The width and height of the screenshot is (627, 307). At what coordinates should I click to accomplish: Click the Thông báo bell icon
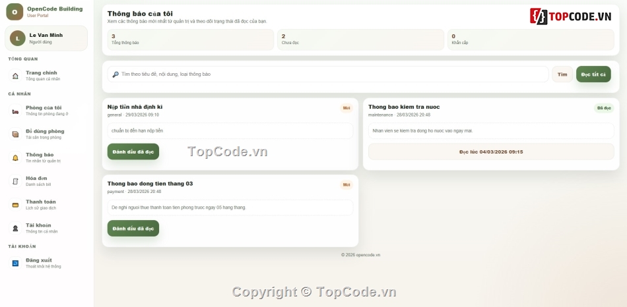[x=15, y=157]
